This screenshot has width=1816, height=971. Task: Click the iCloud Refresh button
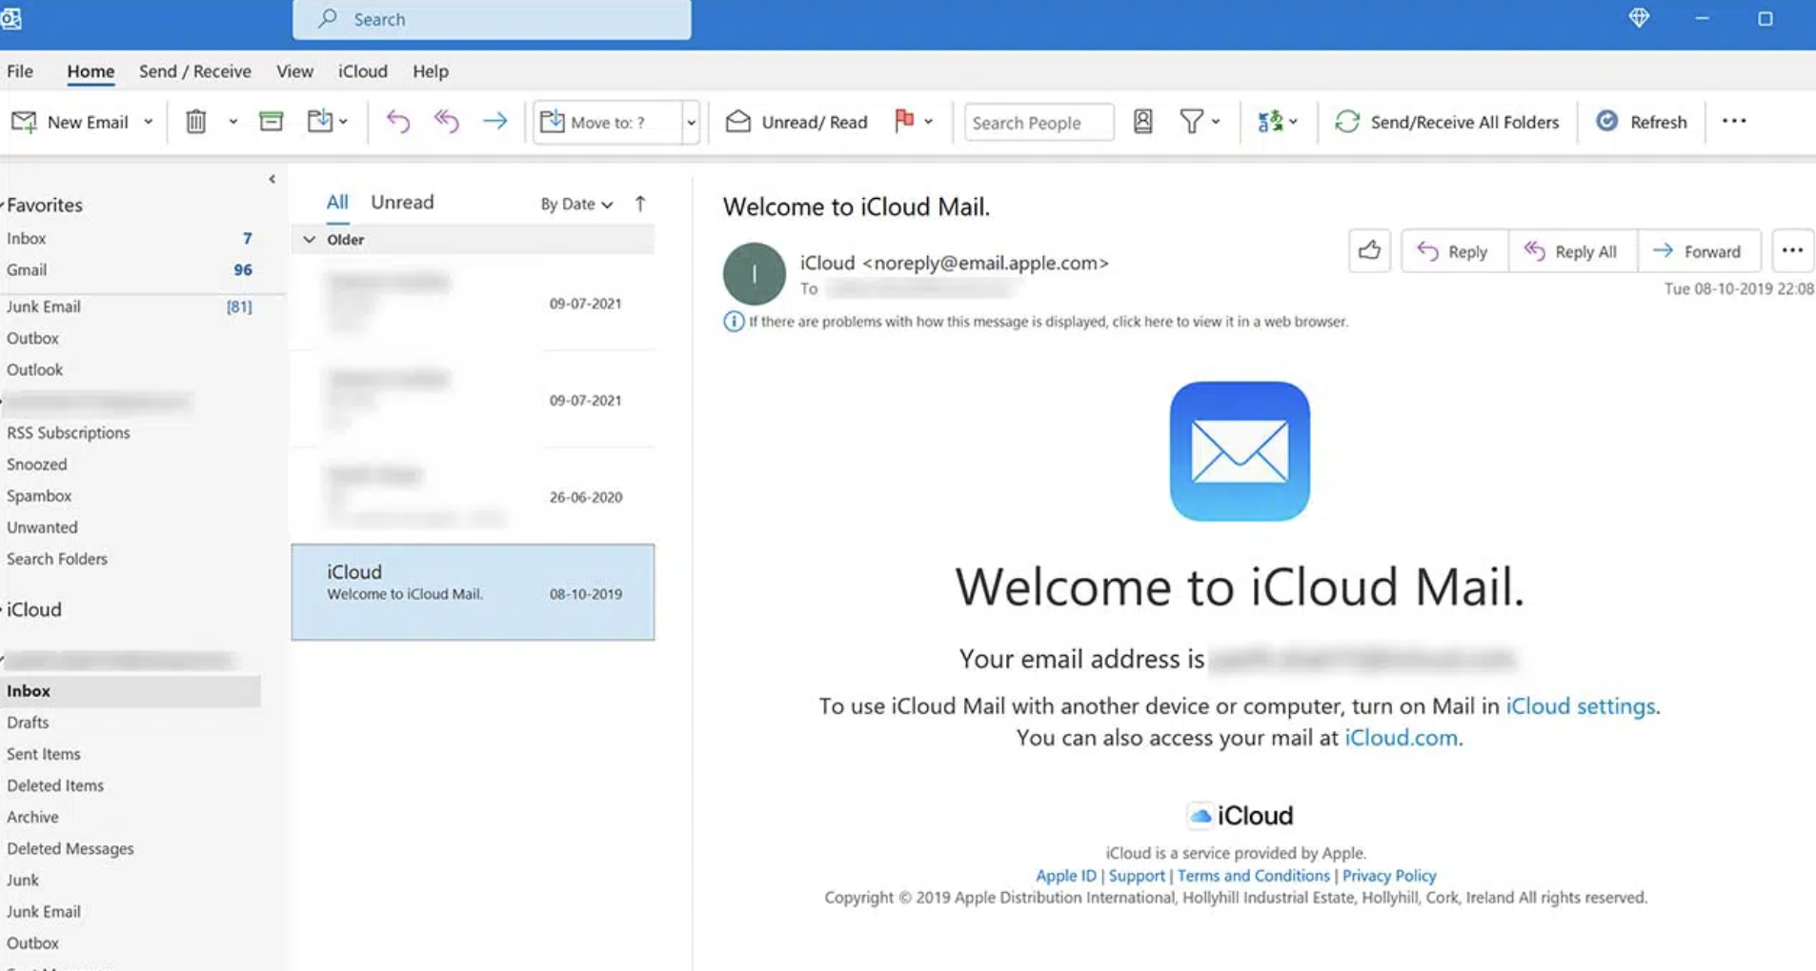coord(1642,122)
